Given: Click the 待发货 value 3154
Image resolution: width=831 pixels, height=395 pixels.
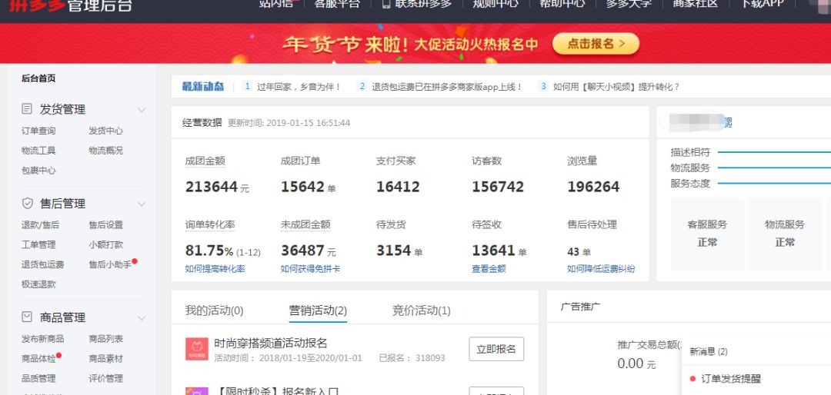Looking at the screenshot, I should coord(394,251).
